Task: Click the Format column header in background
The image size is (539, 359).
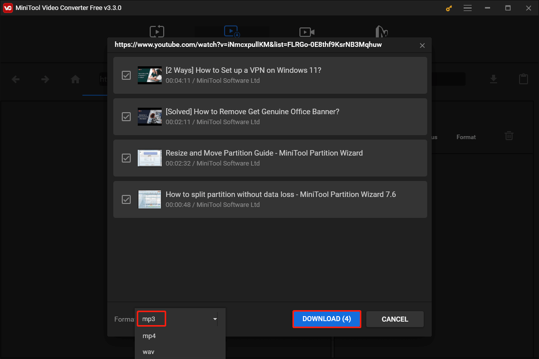Action: coord(466,137)
